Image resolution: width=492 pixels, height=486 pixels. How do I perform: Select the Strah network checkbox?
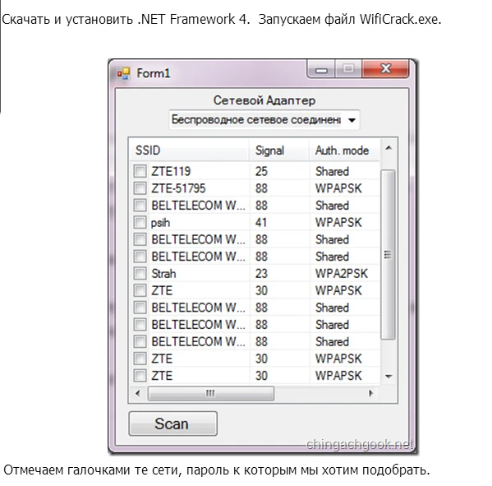pos(140,273)
